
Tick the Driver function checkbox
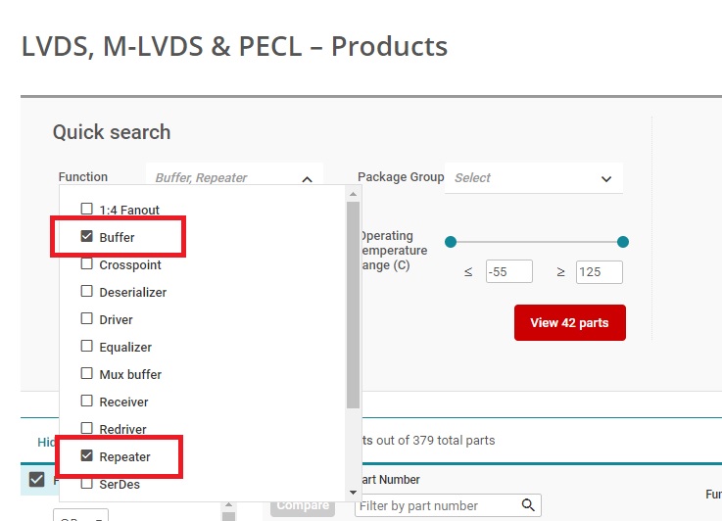pos(87,319)
